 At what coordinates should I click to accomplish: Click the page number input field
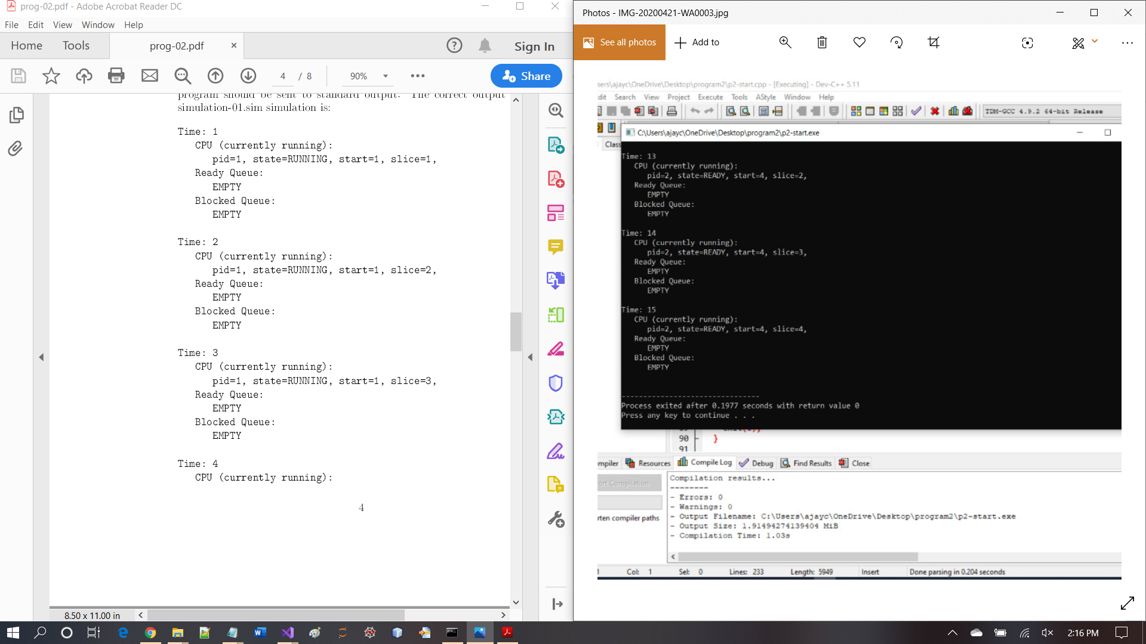coord(283,76)
